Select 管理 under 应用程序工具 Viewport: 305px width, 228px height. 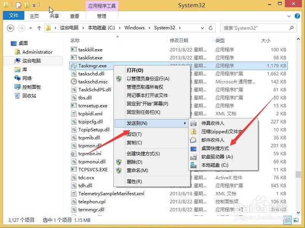tap(102, 16)
